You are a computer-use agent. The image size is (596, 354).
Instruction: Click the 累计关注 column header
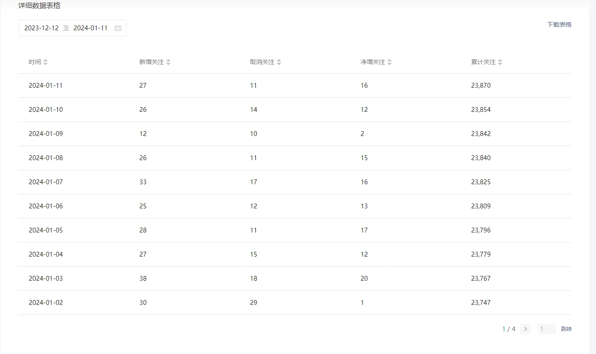click(x=483, y=62)
